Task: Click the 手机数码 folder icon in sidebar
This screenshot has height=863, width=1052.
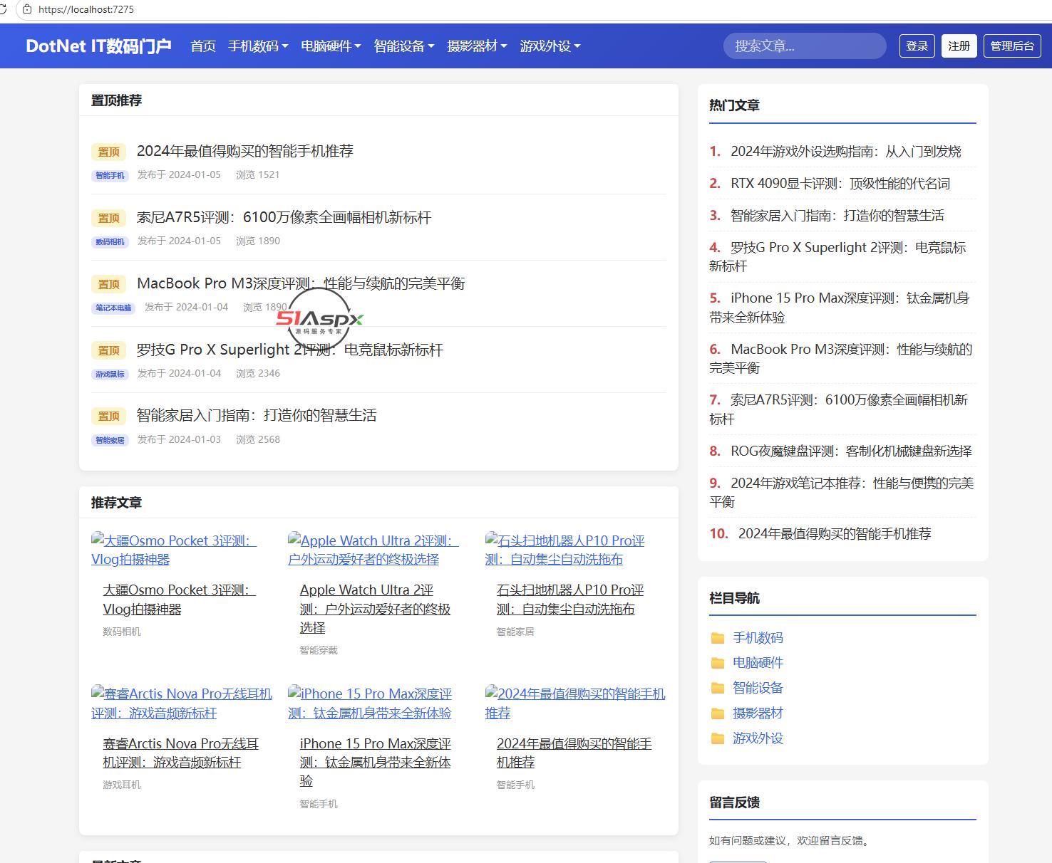Action: (x=718, y=638)
